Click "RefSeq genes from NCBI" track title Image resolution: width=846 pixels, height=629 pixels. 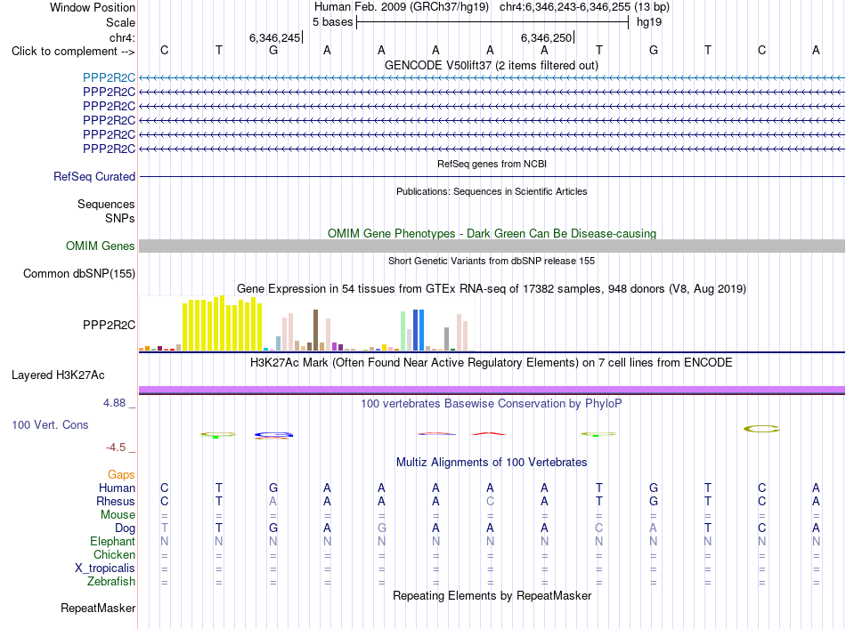tap(492, 164)
